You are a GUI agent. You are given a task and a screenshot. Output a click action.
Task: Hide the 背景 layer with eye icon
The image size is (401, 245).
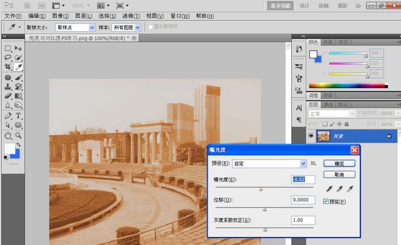[311, 136]
